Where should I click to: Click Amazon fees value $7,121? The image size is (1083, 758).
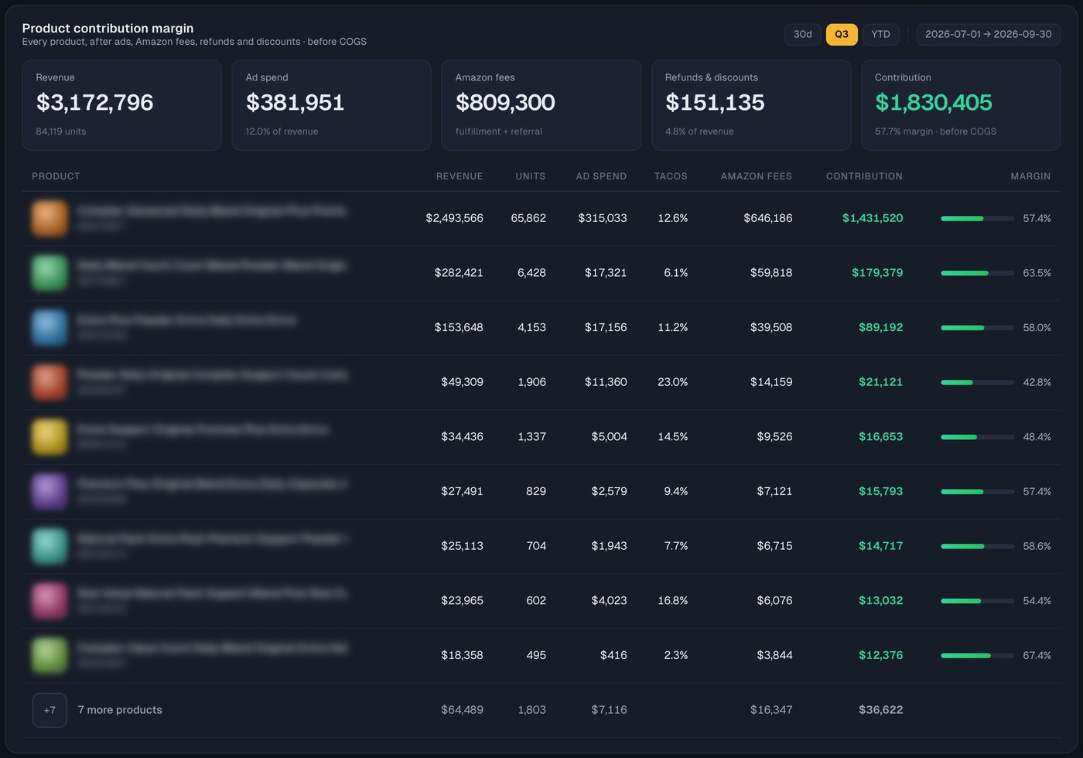[774, 491]
